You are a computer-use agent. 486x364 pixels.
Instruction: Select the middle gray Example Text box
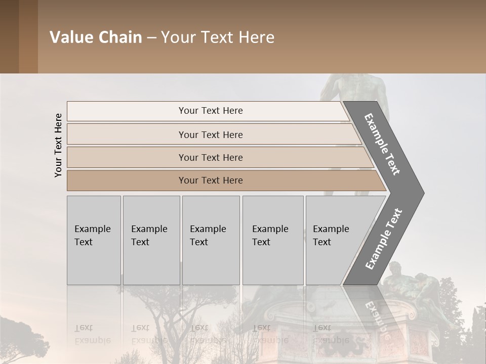211,240
